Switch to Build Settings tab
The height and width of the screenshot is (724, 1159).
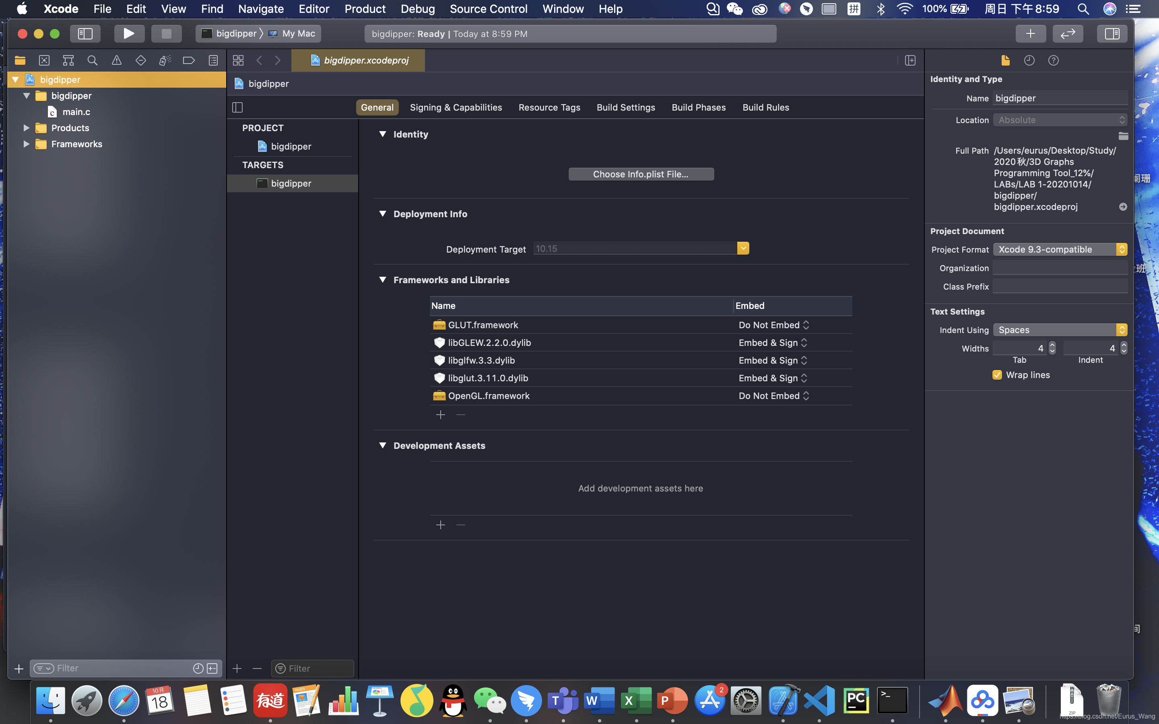point(625,108)
